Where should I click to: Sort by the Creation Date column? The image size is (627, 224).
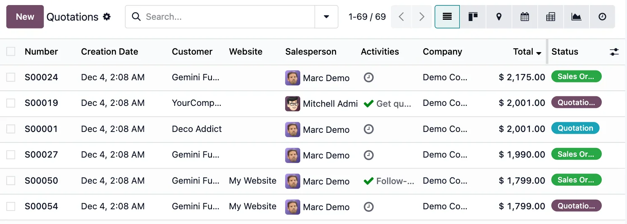pyautogui.click(x=109, y=52)
